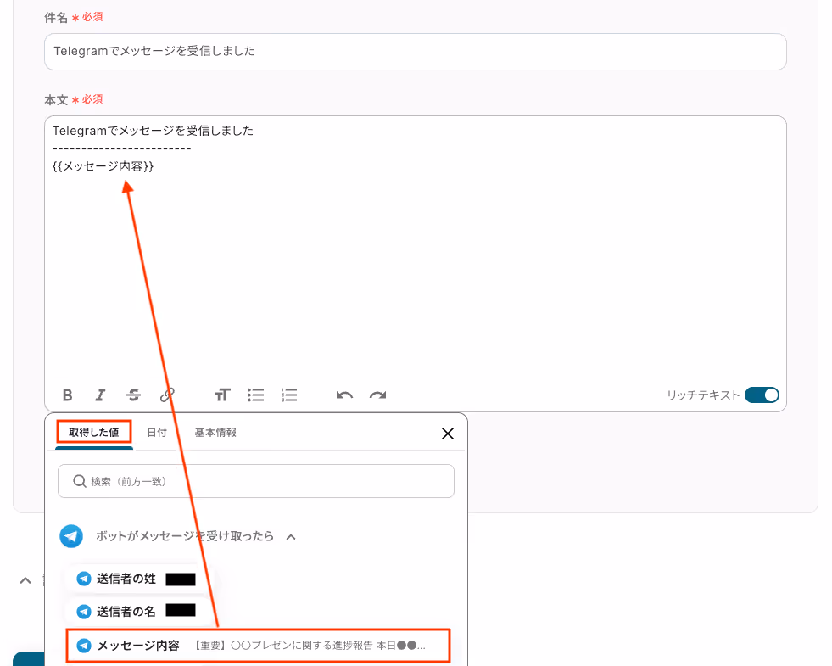Turn off the リッチテキスト switch
This screenshot has width=832, height=666.
(762, 395)
